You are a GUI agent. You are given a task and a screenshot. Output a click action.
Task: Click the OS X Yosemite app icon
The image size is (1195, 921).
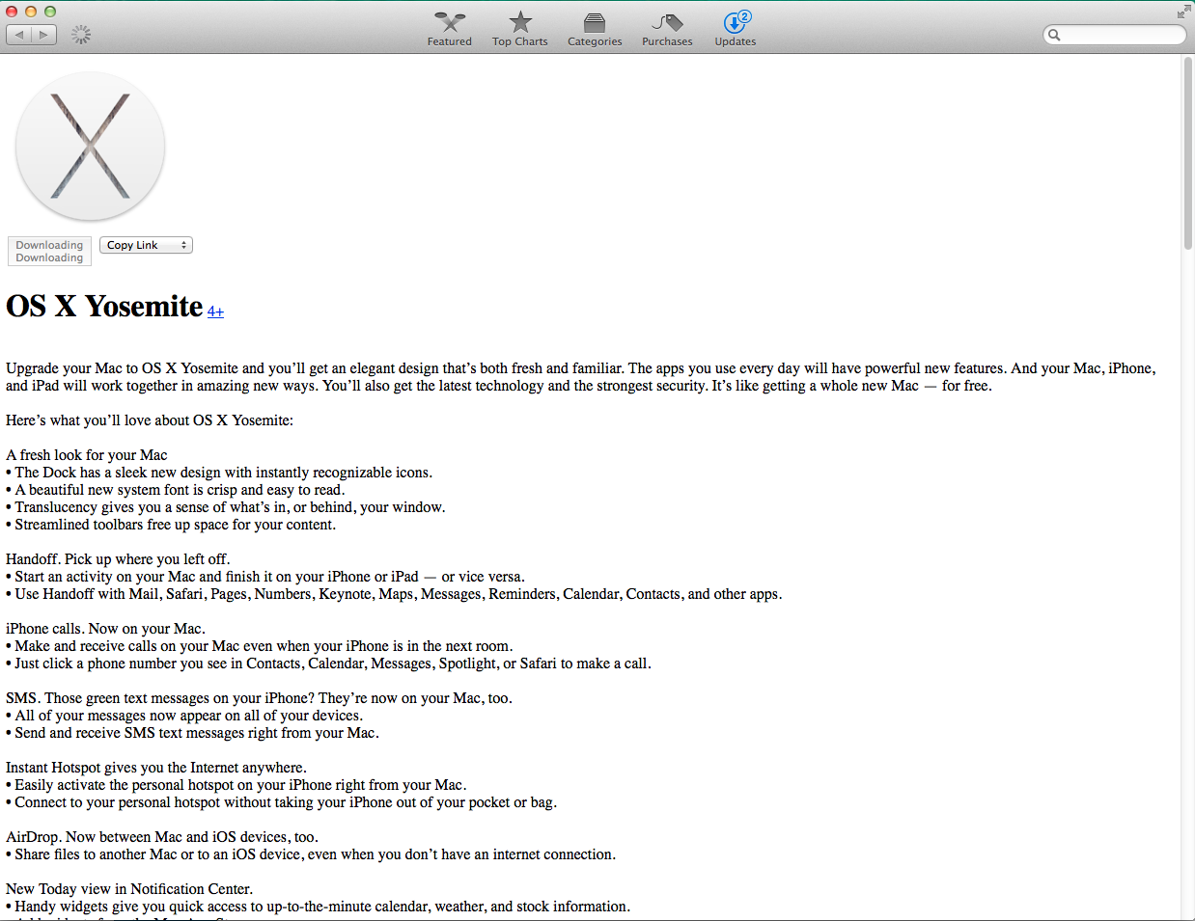pyautogui.click(x=90, y=147)
